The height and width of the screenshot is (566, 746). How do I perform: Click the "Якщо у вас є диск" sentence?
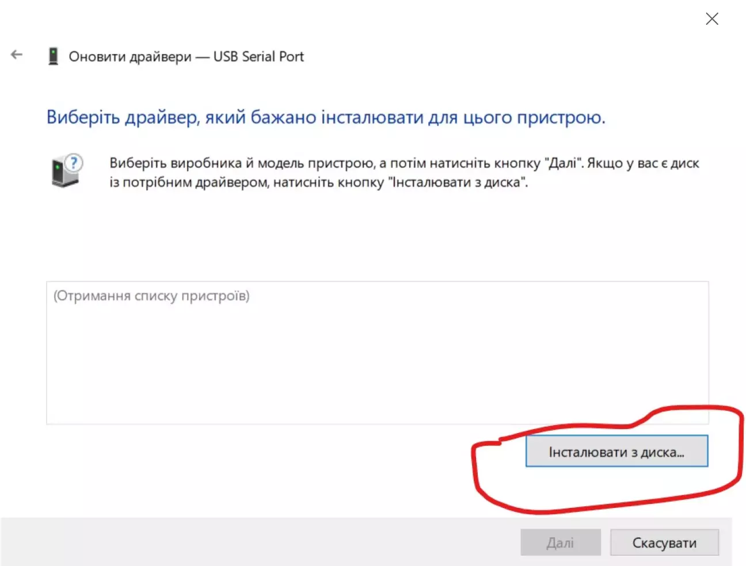pyautogui.click(x=643, y=163)
